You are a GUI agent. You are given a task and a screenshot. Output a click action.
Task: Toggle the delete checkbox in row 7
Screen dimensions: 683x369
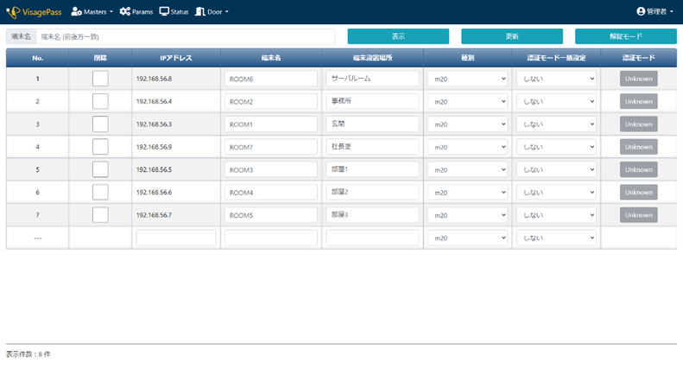point(100,214)
